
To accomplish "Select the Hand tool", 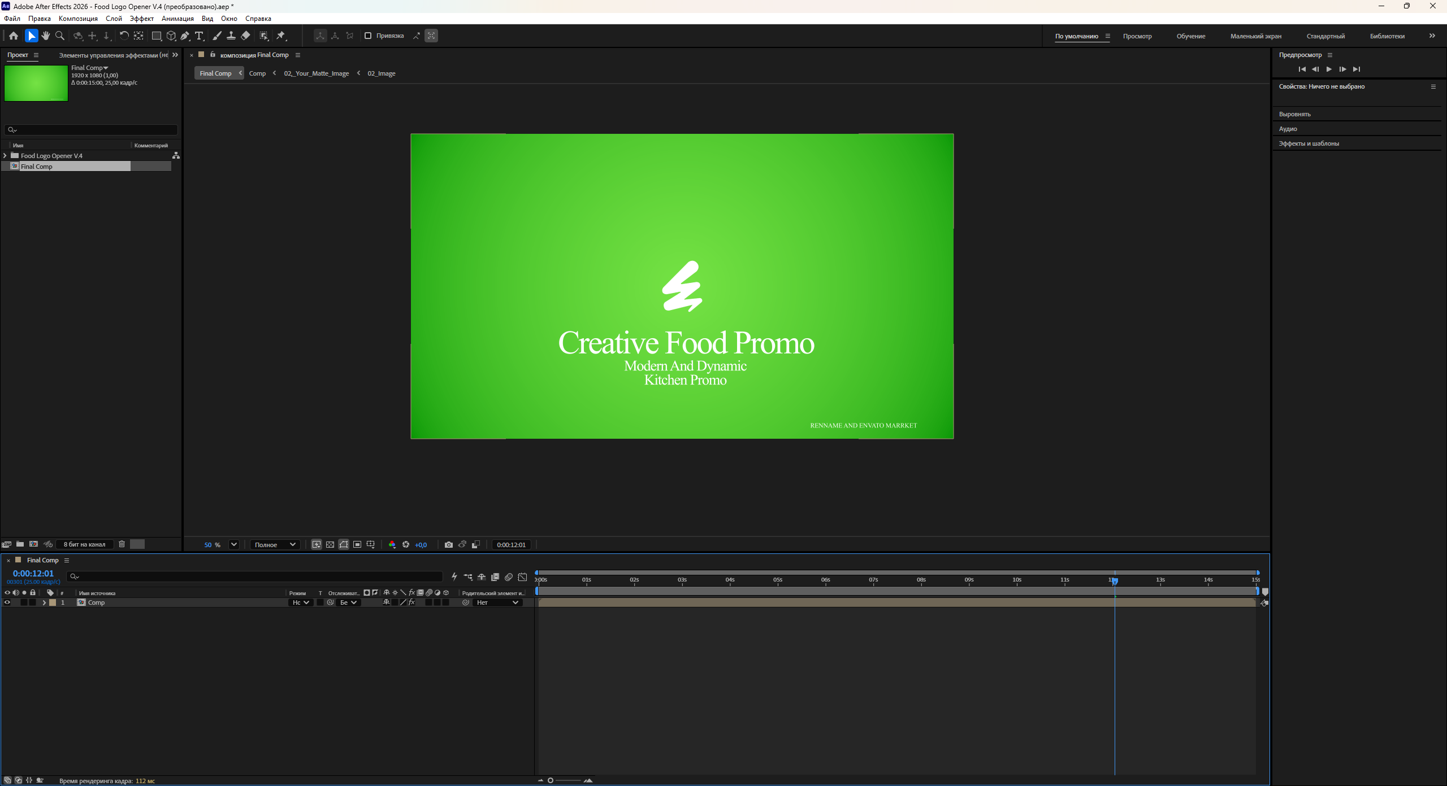I will coord(46,36).
